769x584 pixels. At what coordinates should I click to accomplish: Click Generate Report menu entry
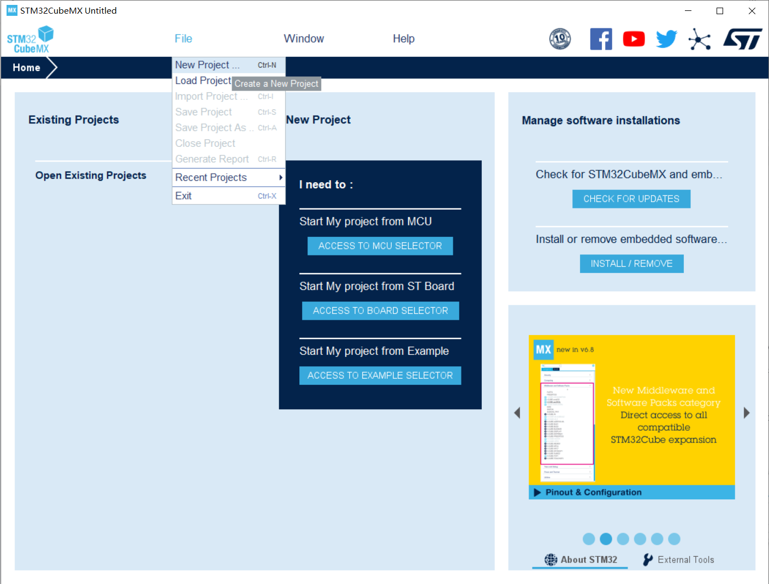tap(228, 159)
